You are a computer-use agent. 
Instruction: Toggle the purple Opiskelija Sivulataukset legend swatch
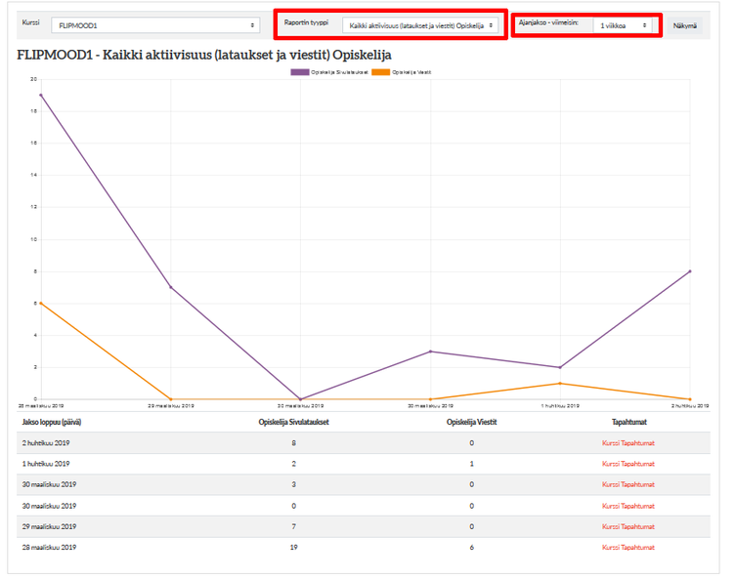coord(300,72)
